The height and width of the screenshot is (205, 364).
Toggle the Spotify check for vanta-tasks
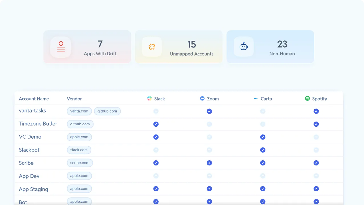[316, 111]
